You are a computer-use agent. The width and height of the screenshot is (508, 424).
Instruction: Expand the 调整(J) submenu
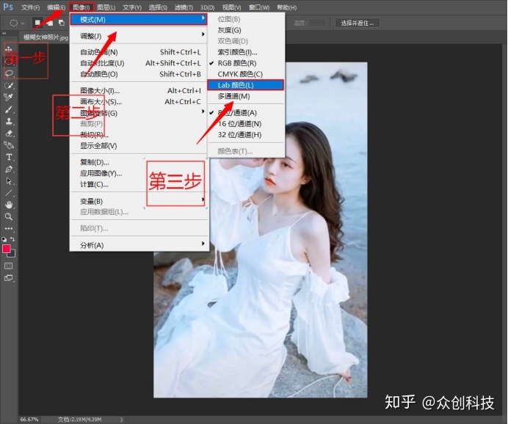139,36
